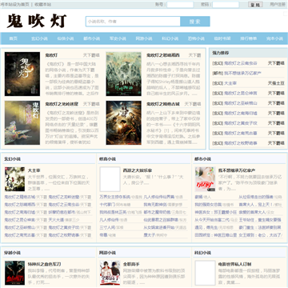Click author 天蚕土豆 in recommended sidebar
Viewport: 288px width, 288px height.
tap(276, 83)
